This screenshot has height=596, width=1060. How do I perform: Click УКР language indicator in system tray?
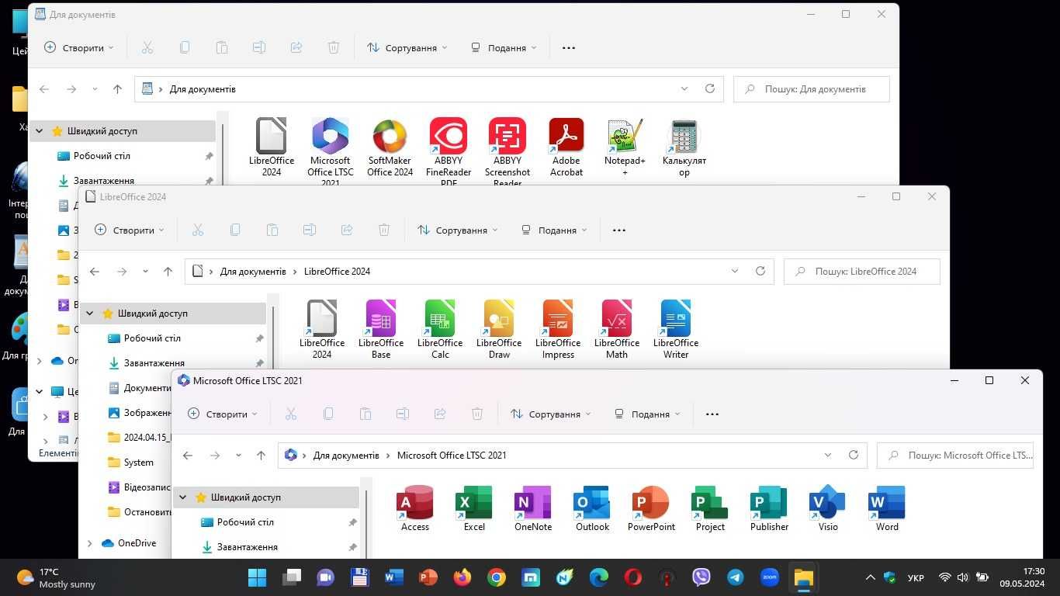click(x=916, y=578)
